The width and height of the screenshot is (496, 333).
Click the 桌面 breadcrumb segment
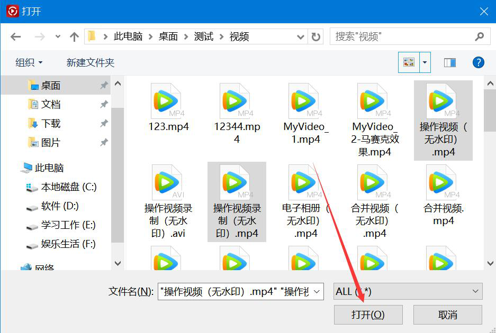(x=168, y=36)
